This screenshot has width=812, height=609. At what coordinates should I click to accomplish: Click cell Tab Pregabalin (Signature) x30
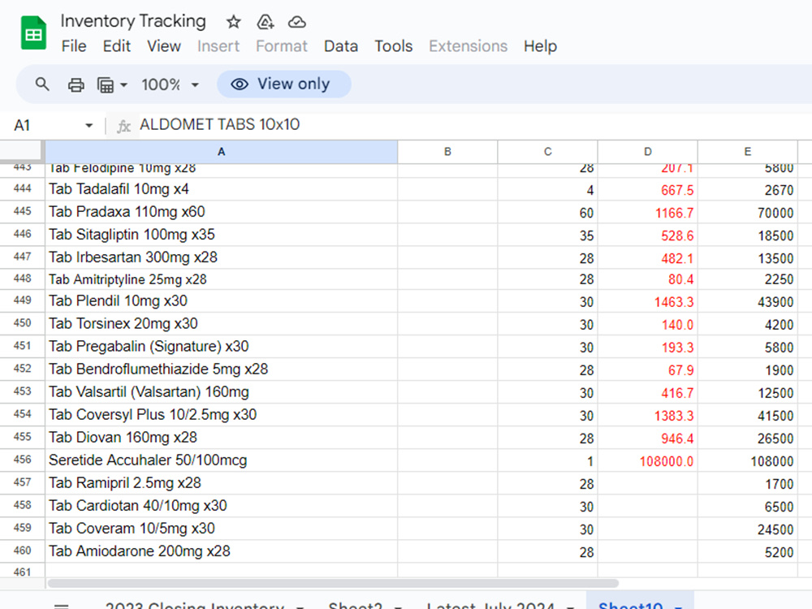[221, 347]
